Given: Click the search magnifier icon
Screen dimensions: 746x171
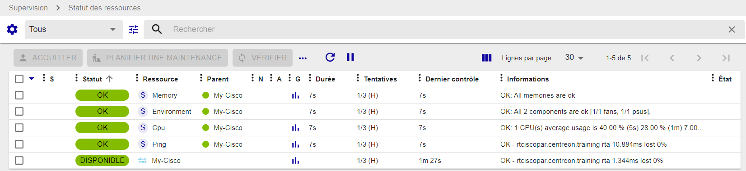Looking at the screenshot, I should [x=157, y=29].
